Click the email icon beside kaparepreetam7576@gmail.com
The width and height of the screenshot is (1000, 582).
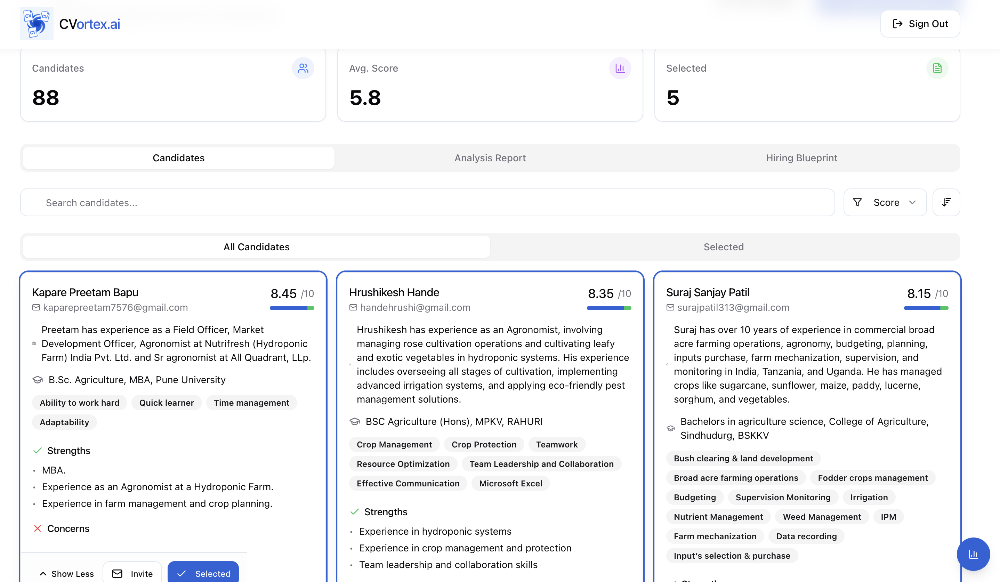[36, 307]
